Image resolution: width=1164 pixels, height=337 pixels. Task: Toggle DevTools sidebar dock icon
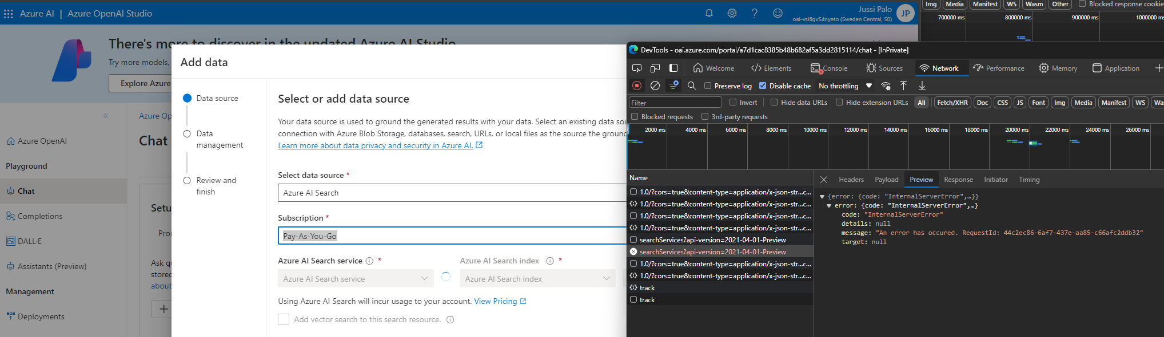673,68
